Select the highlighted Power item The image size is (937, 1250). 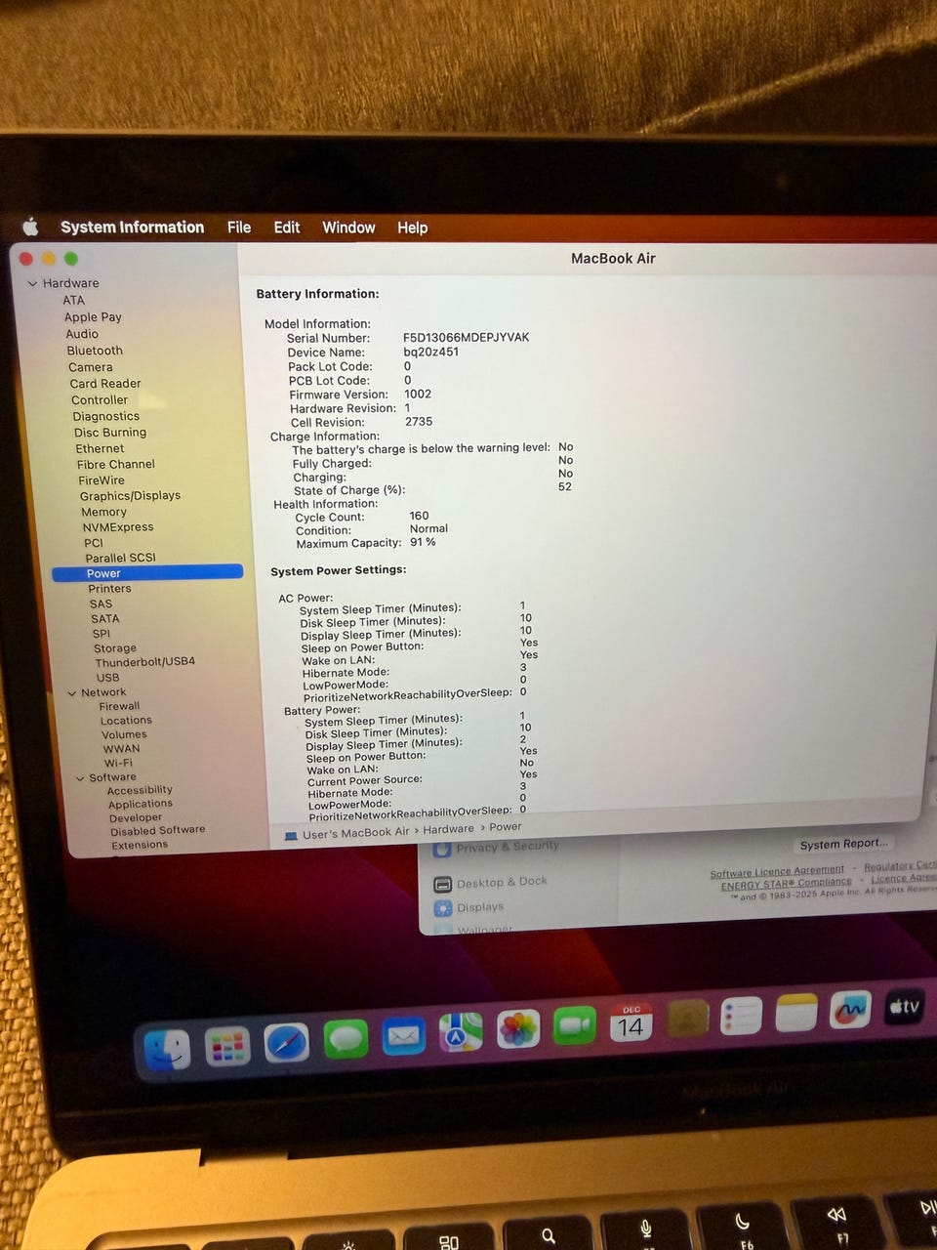click(x=147, y=573)
